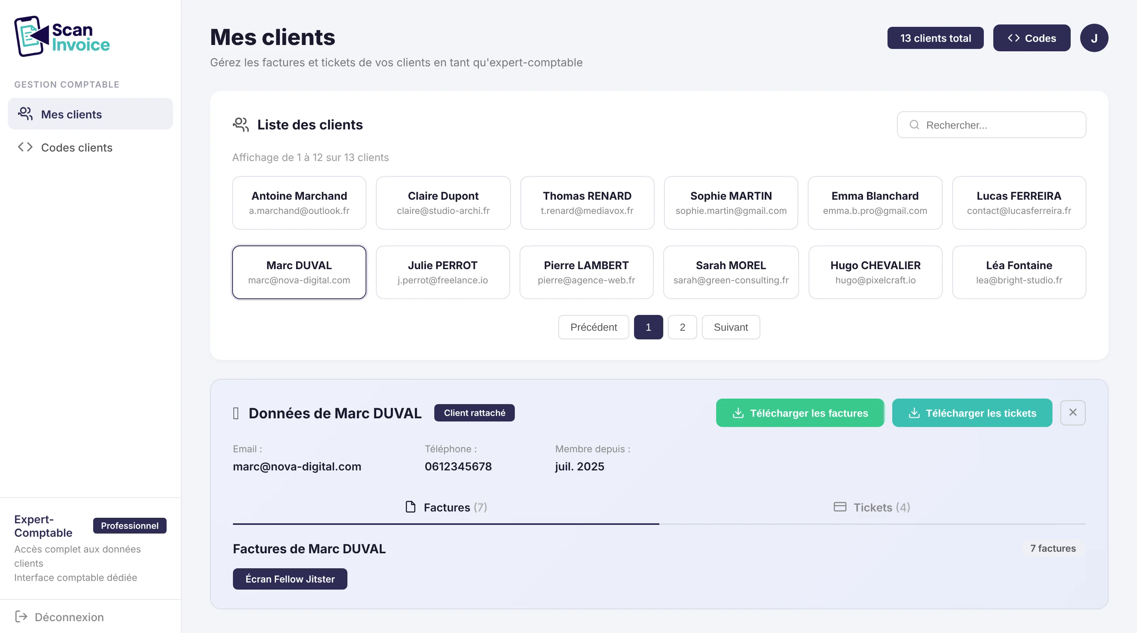
Task: Click the logout icon beside Déconnexion
Action: pos(21,617)
